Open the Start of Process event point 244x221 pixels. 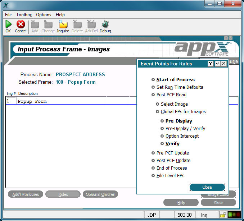tap(176, 79)
